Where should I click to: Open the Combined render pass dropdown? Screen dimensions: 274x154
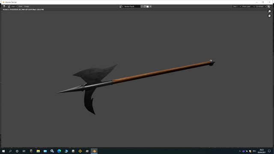pyautogui.click(x=261, y=6)
